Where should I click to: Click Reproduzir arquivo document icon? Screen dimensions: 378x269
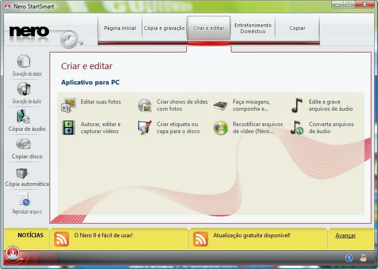tap(24, 199)
